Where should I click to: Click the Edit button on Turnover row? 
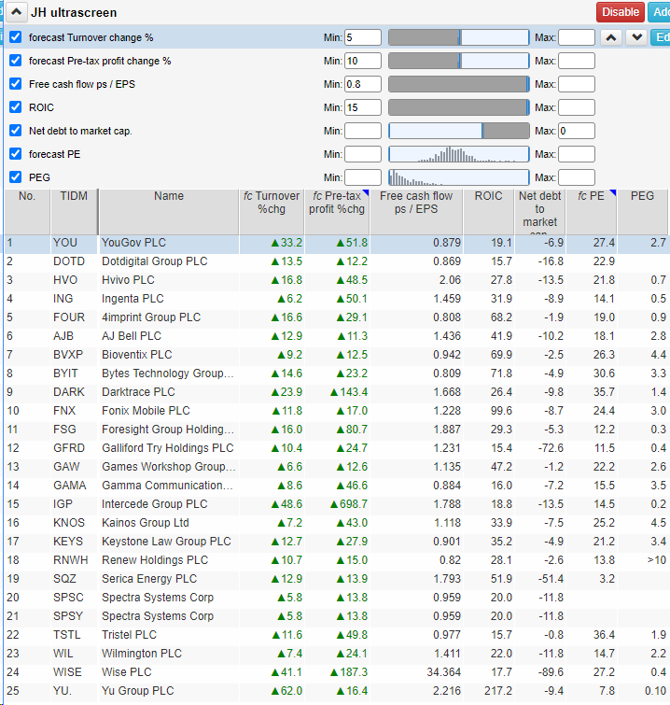(661, 37)
